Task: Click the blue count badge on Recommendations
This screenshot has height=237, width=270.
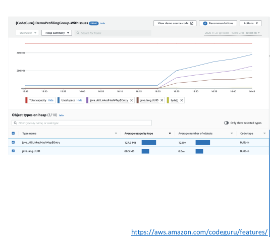Action: pos(205,23)
